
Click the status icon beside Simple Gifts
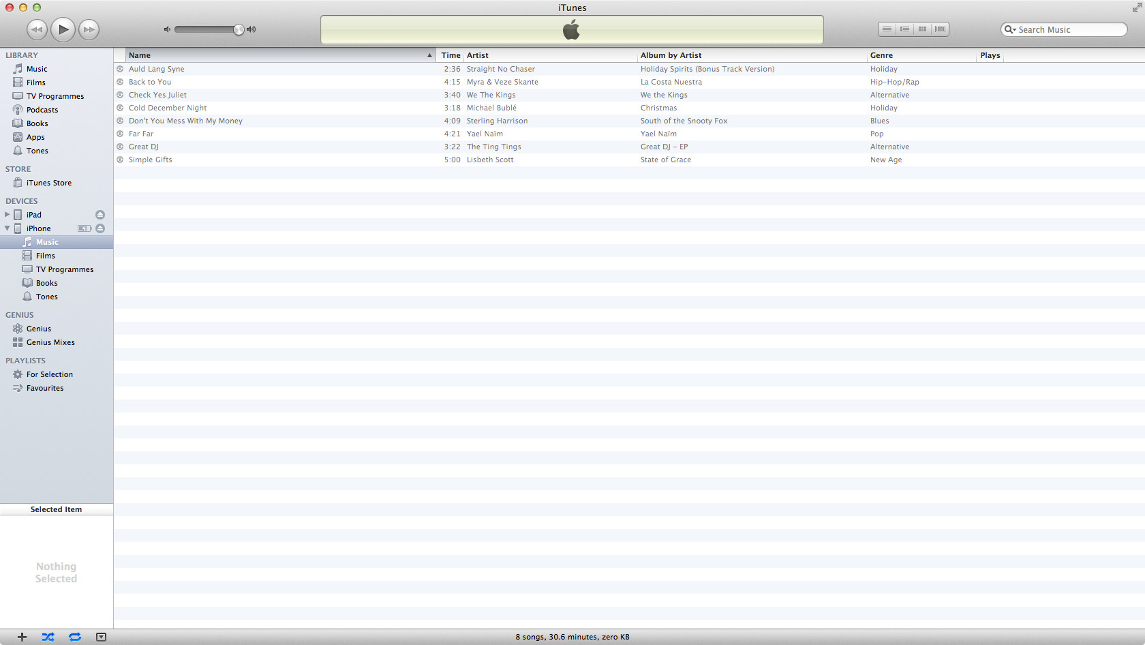click(x=120, y=160)
